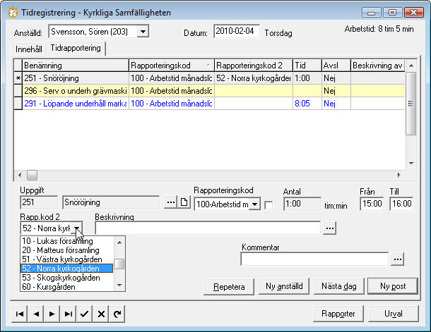Image resolution: width=431 pixels, height=332 pixels.
Task: Click the Antal field showing 1:00
Action: tap(302, 204)
